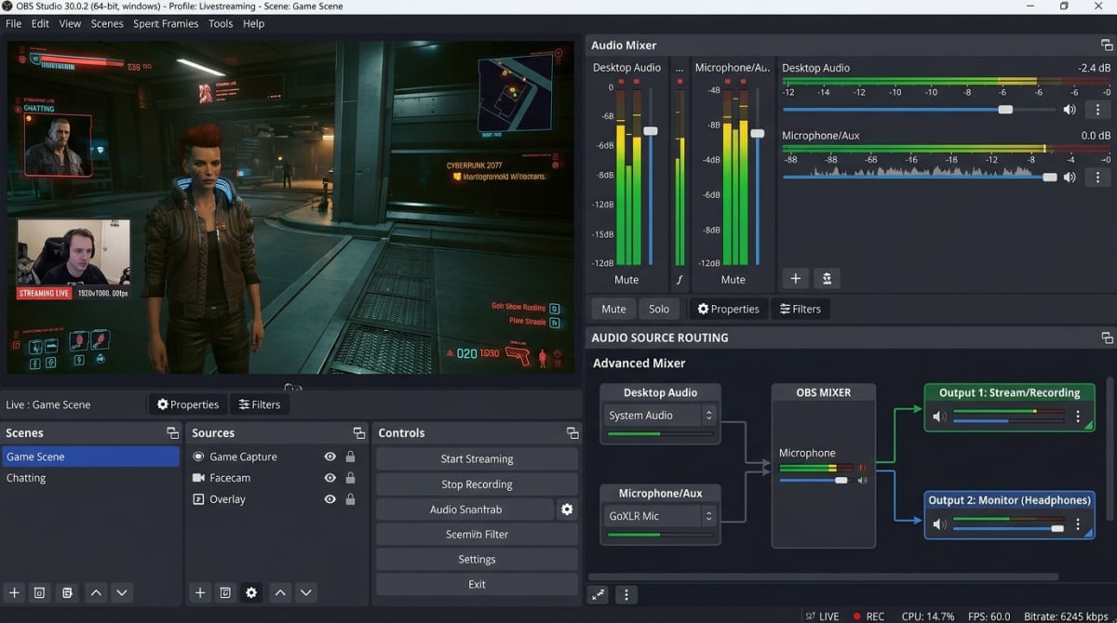Add a new source with plus icon in Sources panel
Viewport: 1117px width, 623px height.
(x=199, y=592)
